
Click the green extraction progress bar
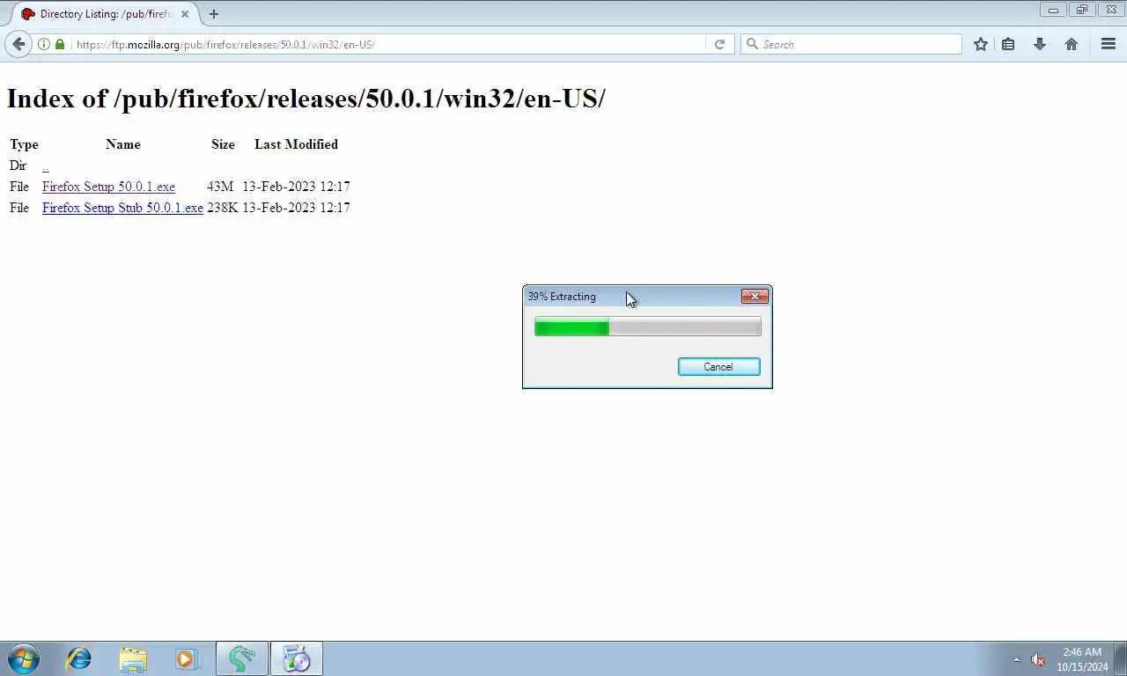pyautogui.click(x=647, y=327)
